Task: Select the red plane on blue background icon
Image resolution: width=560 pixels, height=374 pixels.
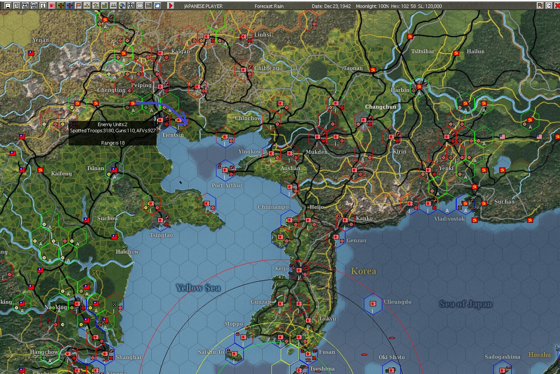Action: [69, 6]
